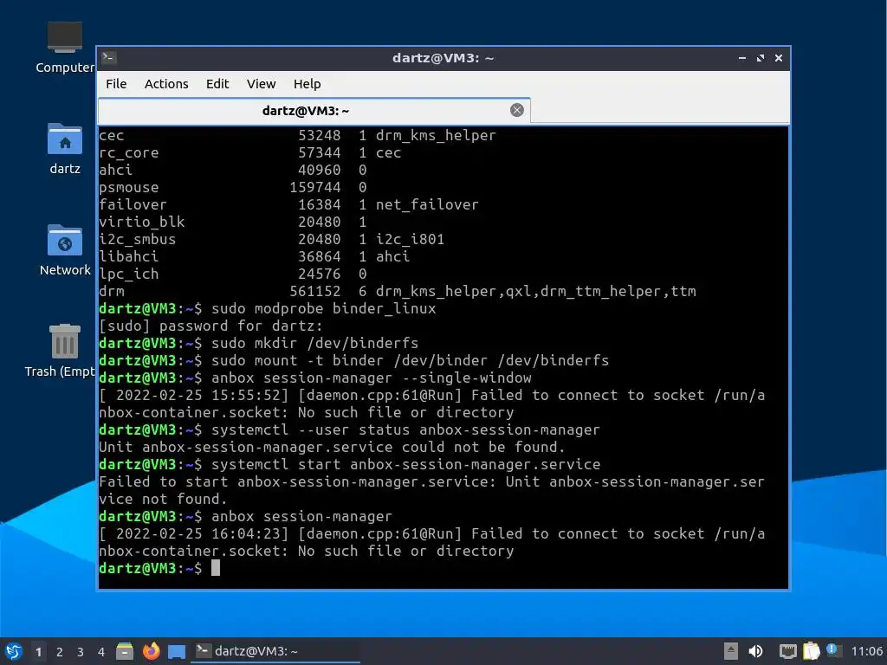Viewport: 887px width, 665px height.
Task: Switch to workspace 2
Action: pos(60,652)
